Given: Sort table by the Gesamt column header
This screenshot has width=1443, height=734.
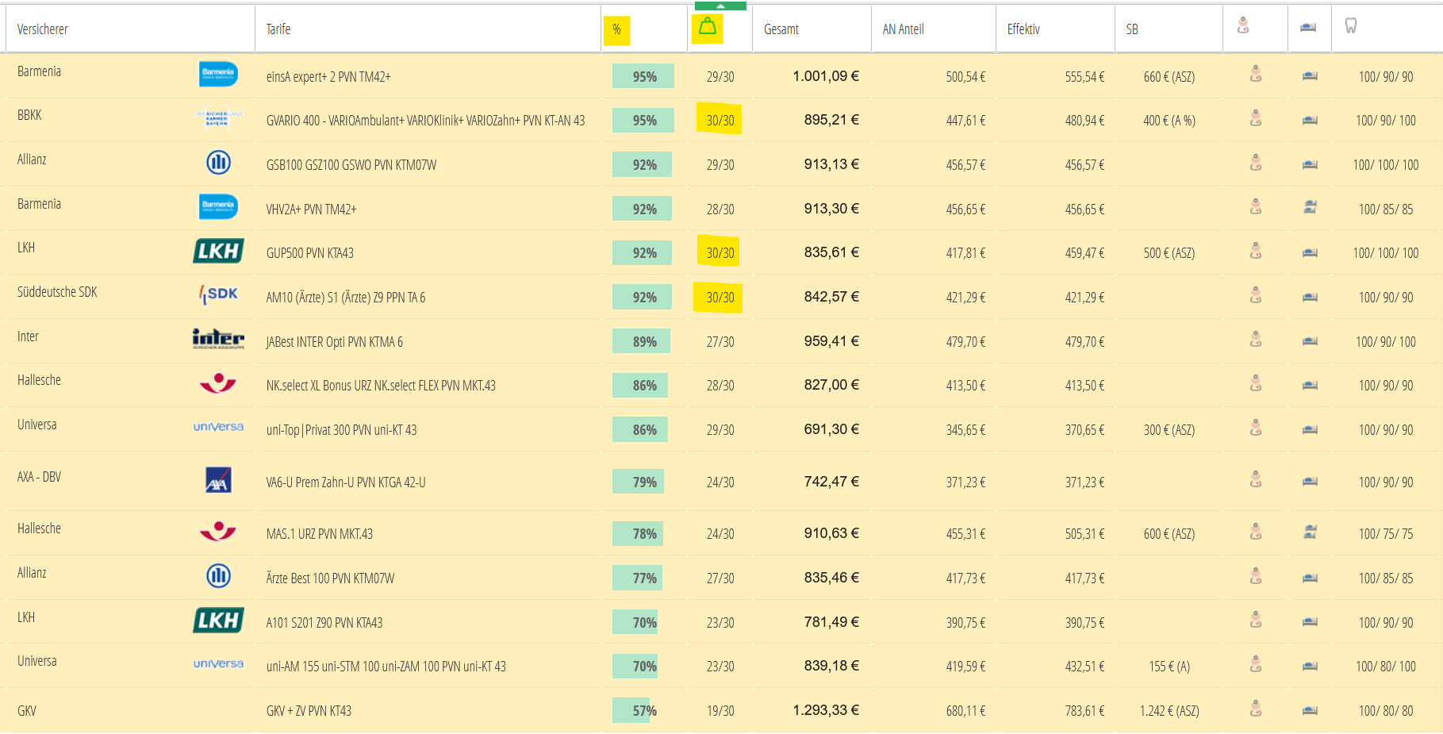Looking at the screenshot, I should [x=781, y=29].
